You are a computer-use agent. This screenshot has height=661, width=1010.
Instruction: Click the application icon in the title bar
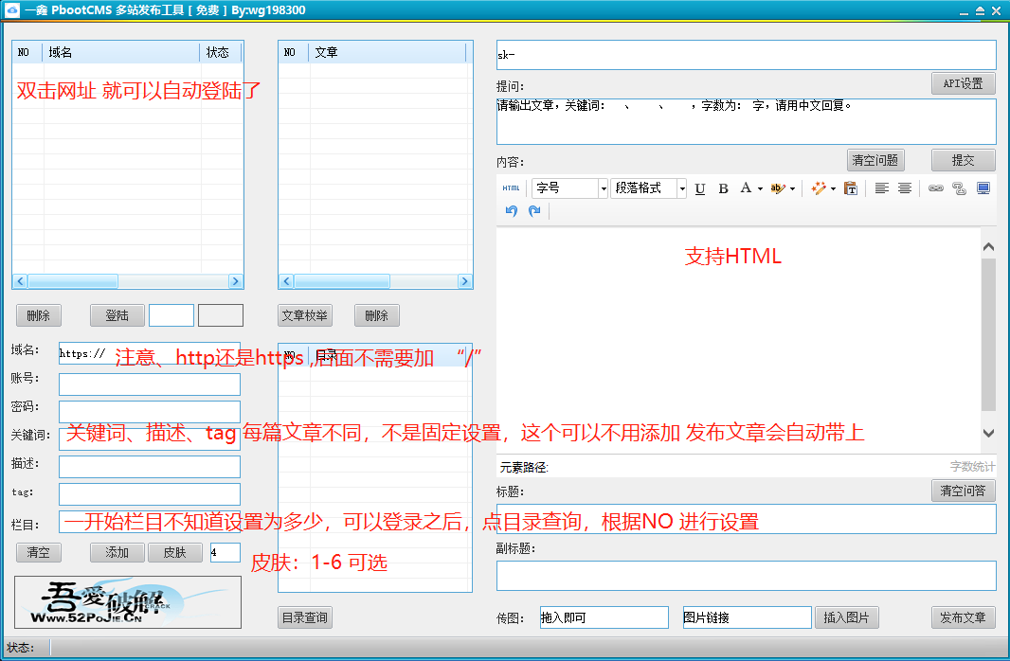[11, 10]
